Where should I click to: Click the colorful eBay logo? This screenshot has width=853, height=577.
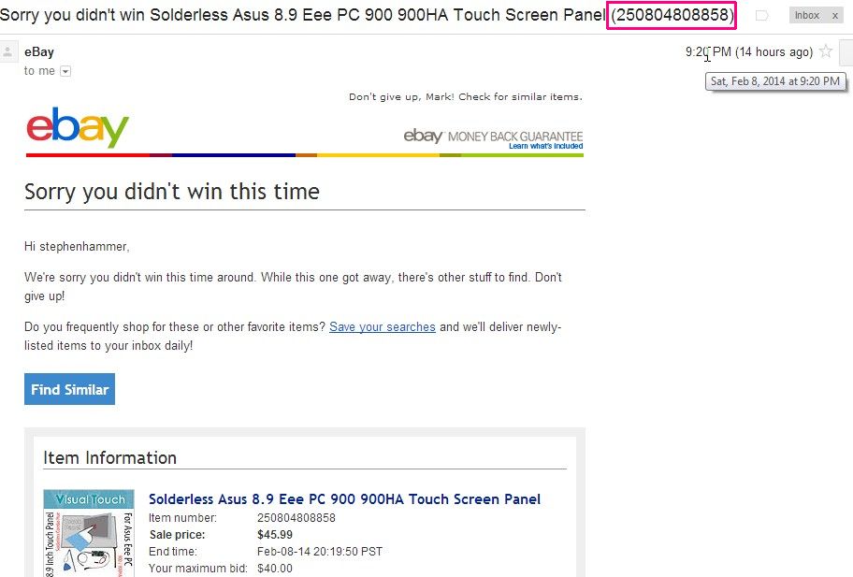click(x=78, y=127)
